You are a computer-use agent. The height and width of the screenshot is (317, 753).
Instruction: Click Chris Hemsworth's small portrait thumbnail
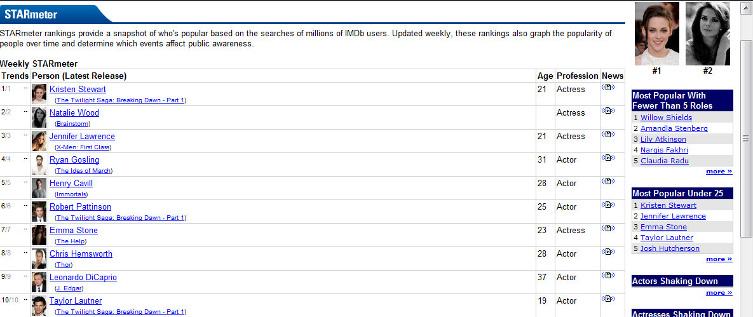coord(39,259)
